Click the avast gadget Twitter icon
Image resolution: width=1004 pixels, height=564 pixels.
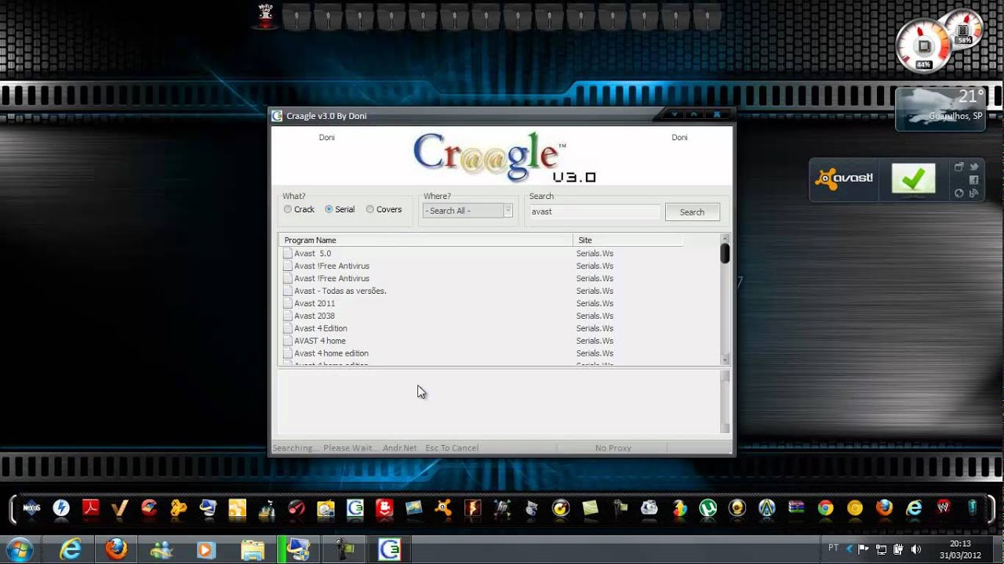974,167
